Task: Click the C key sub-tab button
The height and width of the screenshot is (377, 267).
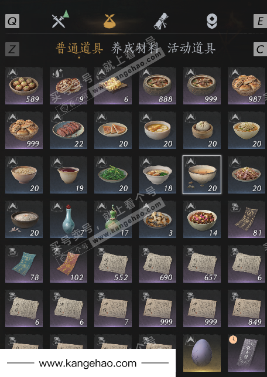Action: 261,49
